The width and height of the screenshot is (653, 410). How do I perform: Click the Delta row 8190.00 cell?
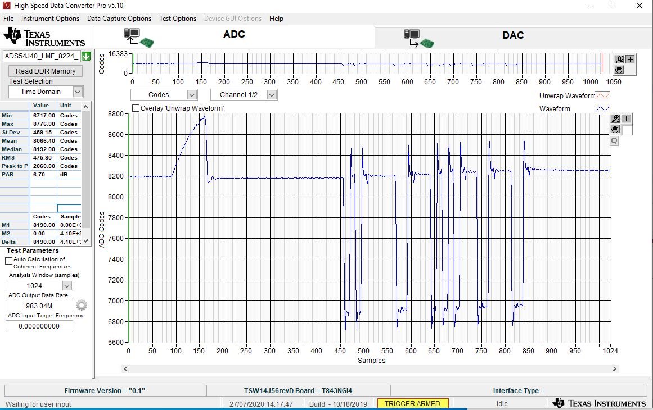click(43, 242)
